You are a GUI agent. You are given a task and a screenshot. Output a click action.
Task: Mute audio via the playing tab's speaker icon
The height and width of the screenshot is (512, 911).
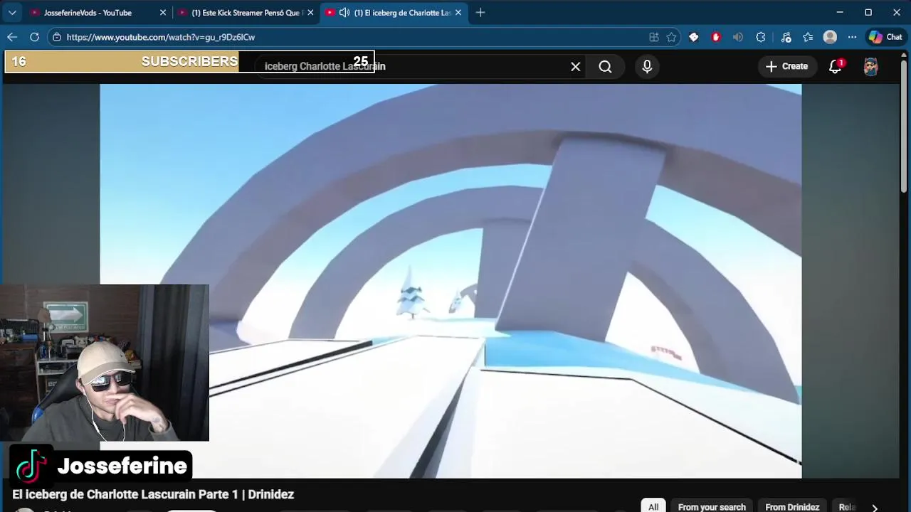[344, 13]
